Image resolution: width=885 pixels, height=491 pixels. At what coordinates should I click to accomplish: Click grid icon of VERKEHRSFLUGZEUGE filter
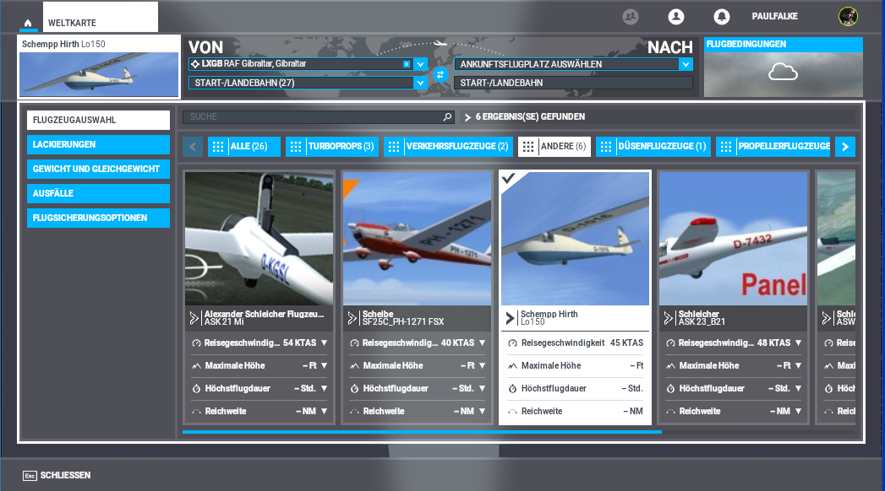click(x=394, y=147)
